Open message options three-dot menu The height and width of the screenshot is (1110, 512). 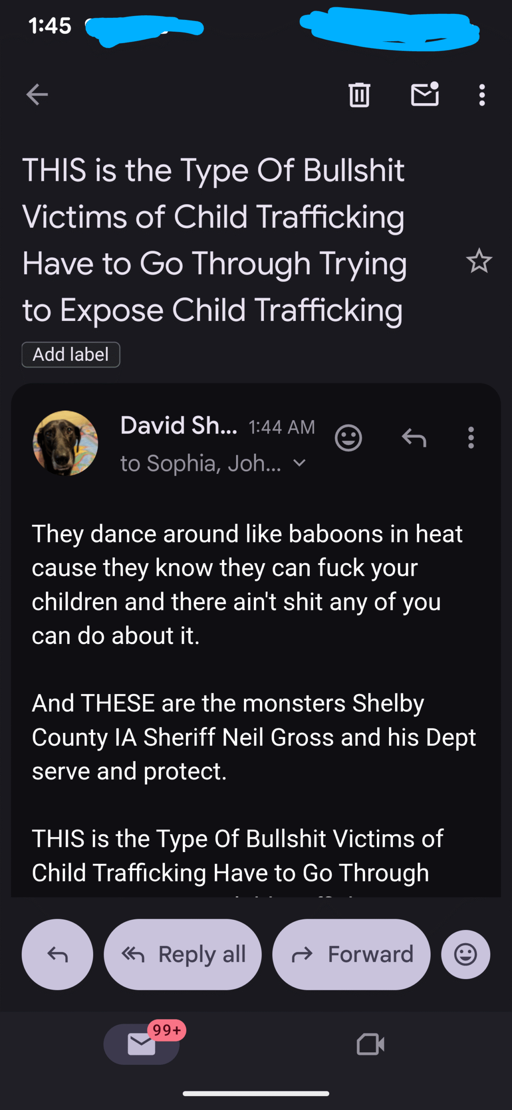[471, 438]
